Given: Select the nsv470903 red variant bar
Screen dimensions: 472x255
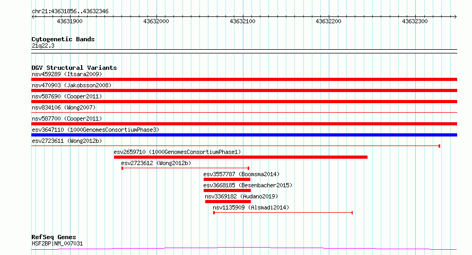Looking at the screenshot, I should point(244,90).
